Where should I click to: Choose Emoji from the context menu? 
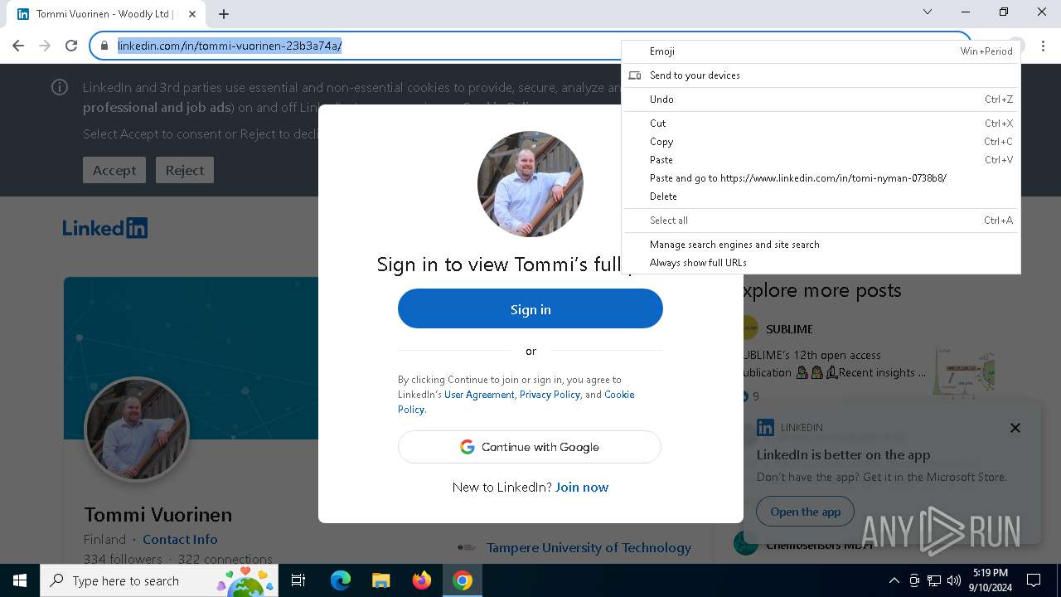pyautogui.click(x=821, y=51)
